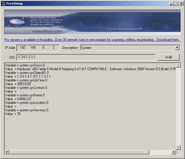Select the line 'Variable = system.sysObjectID.0'

click(27, 73)
